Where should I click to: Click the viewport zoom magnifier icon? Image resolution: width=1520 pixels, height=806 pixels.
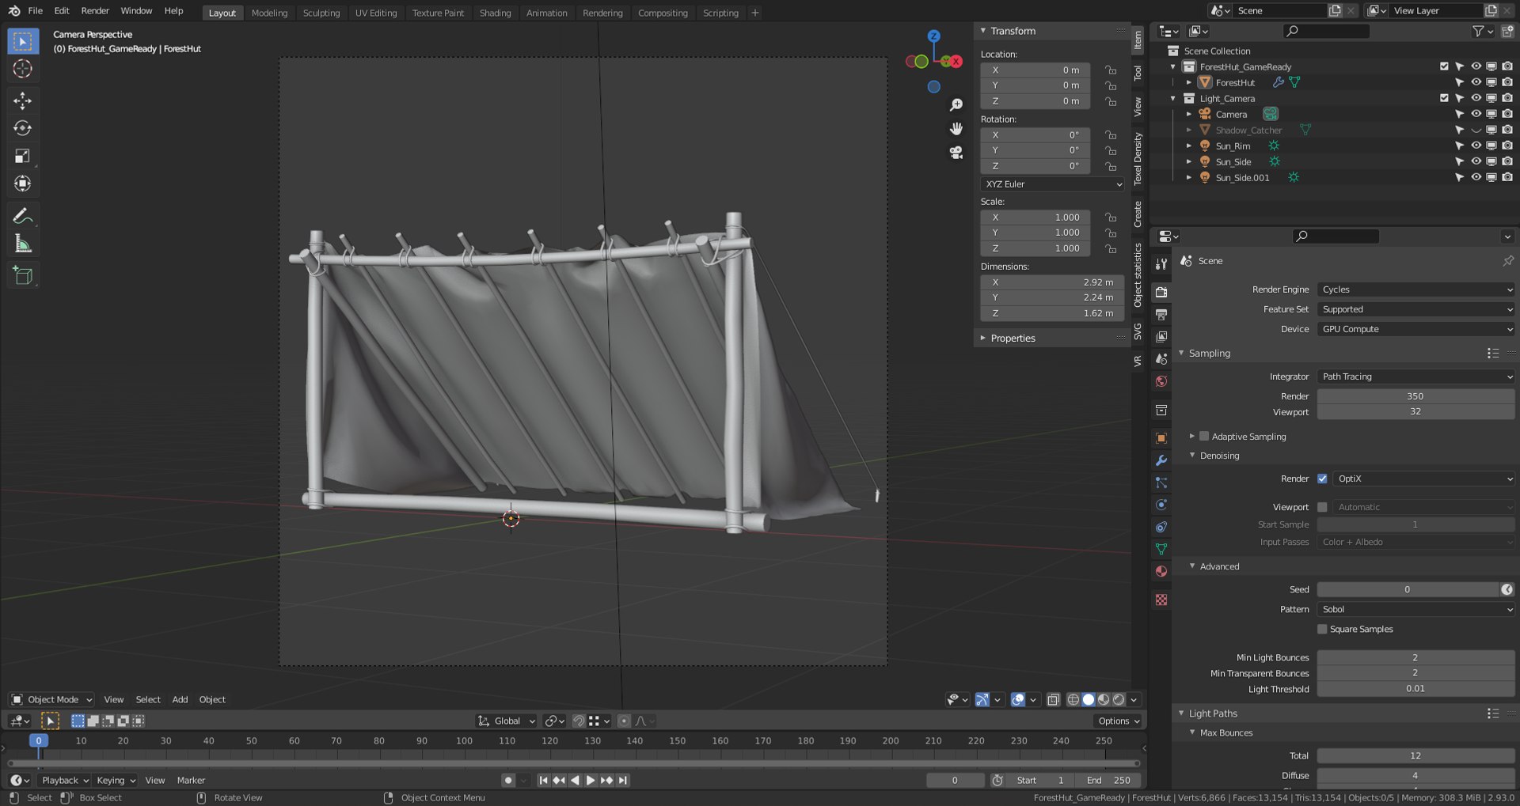tap(956, 105)
